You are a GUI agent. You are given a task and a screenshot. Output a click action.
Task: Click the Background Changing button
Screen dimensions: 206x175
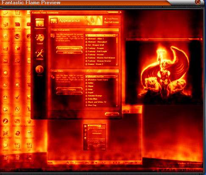click(69, 48)
